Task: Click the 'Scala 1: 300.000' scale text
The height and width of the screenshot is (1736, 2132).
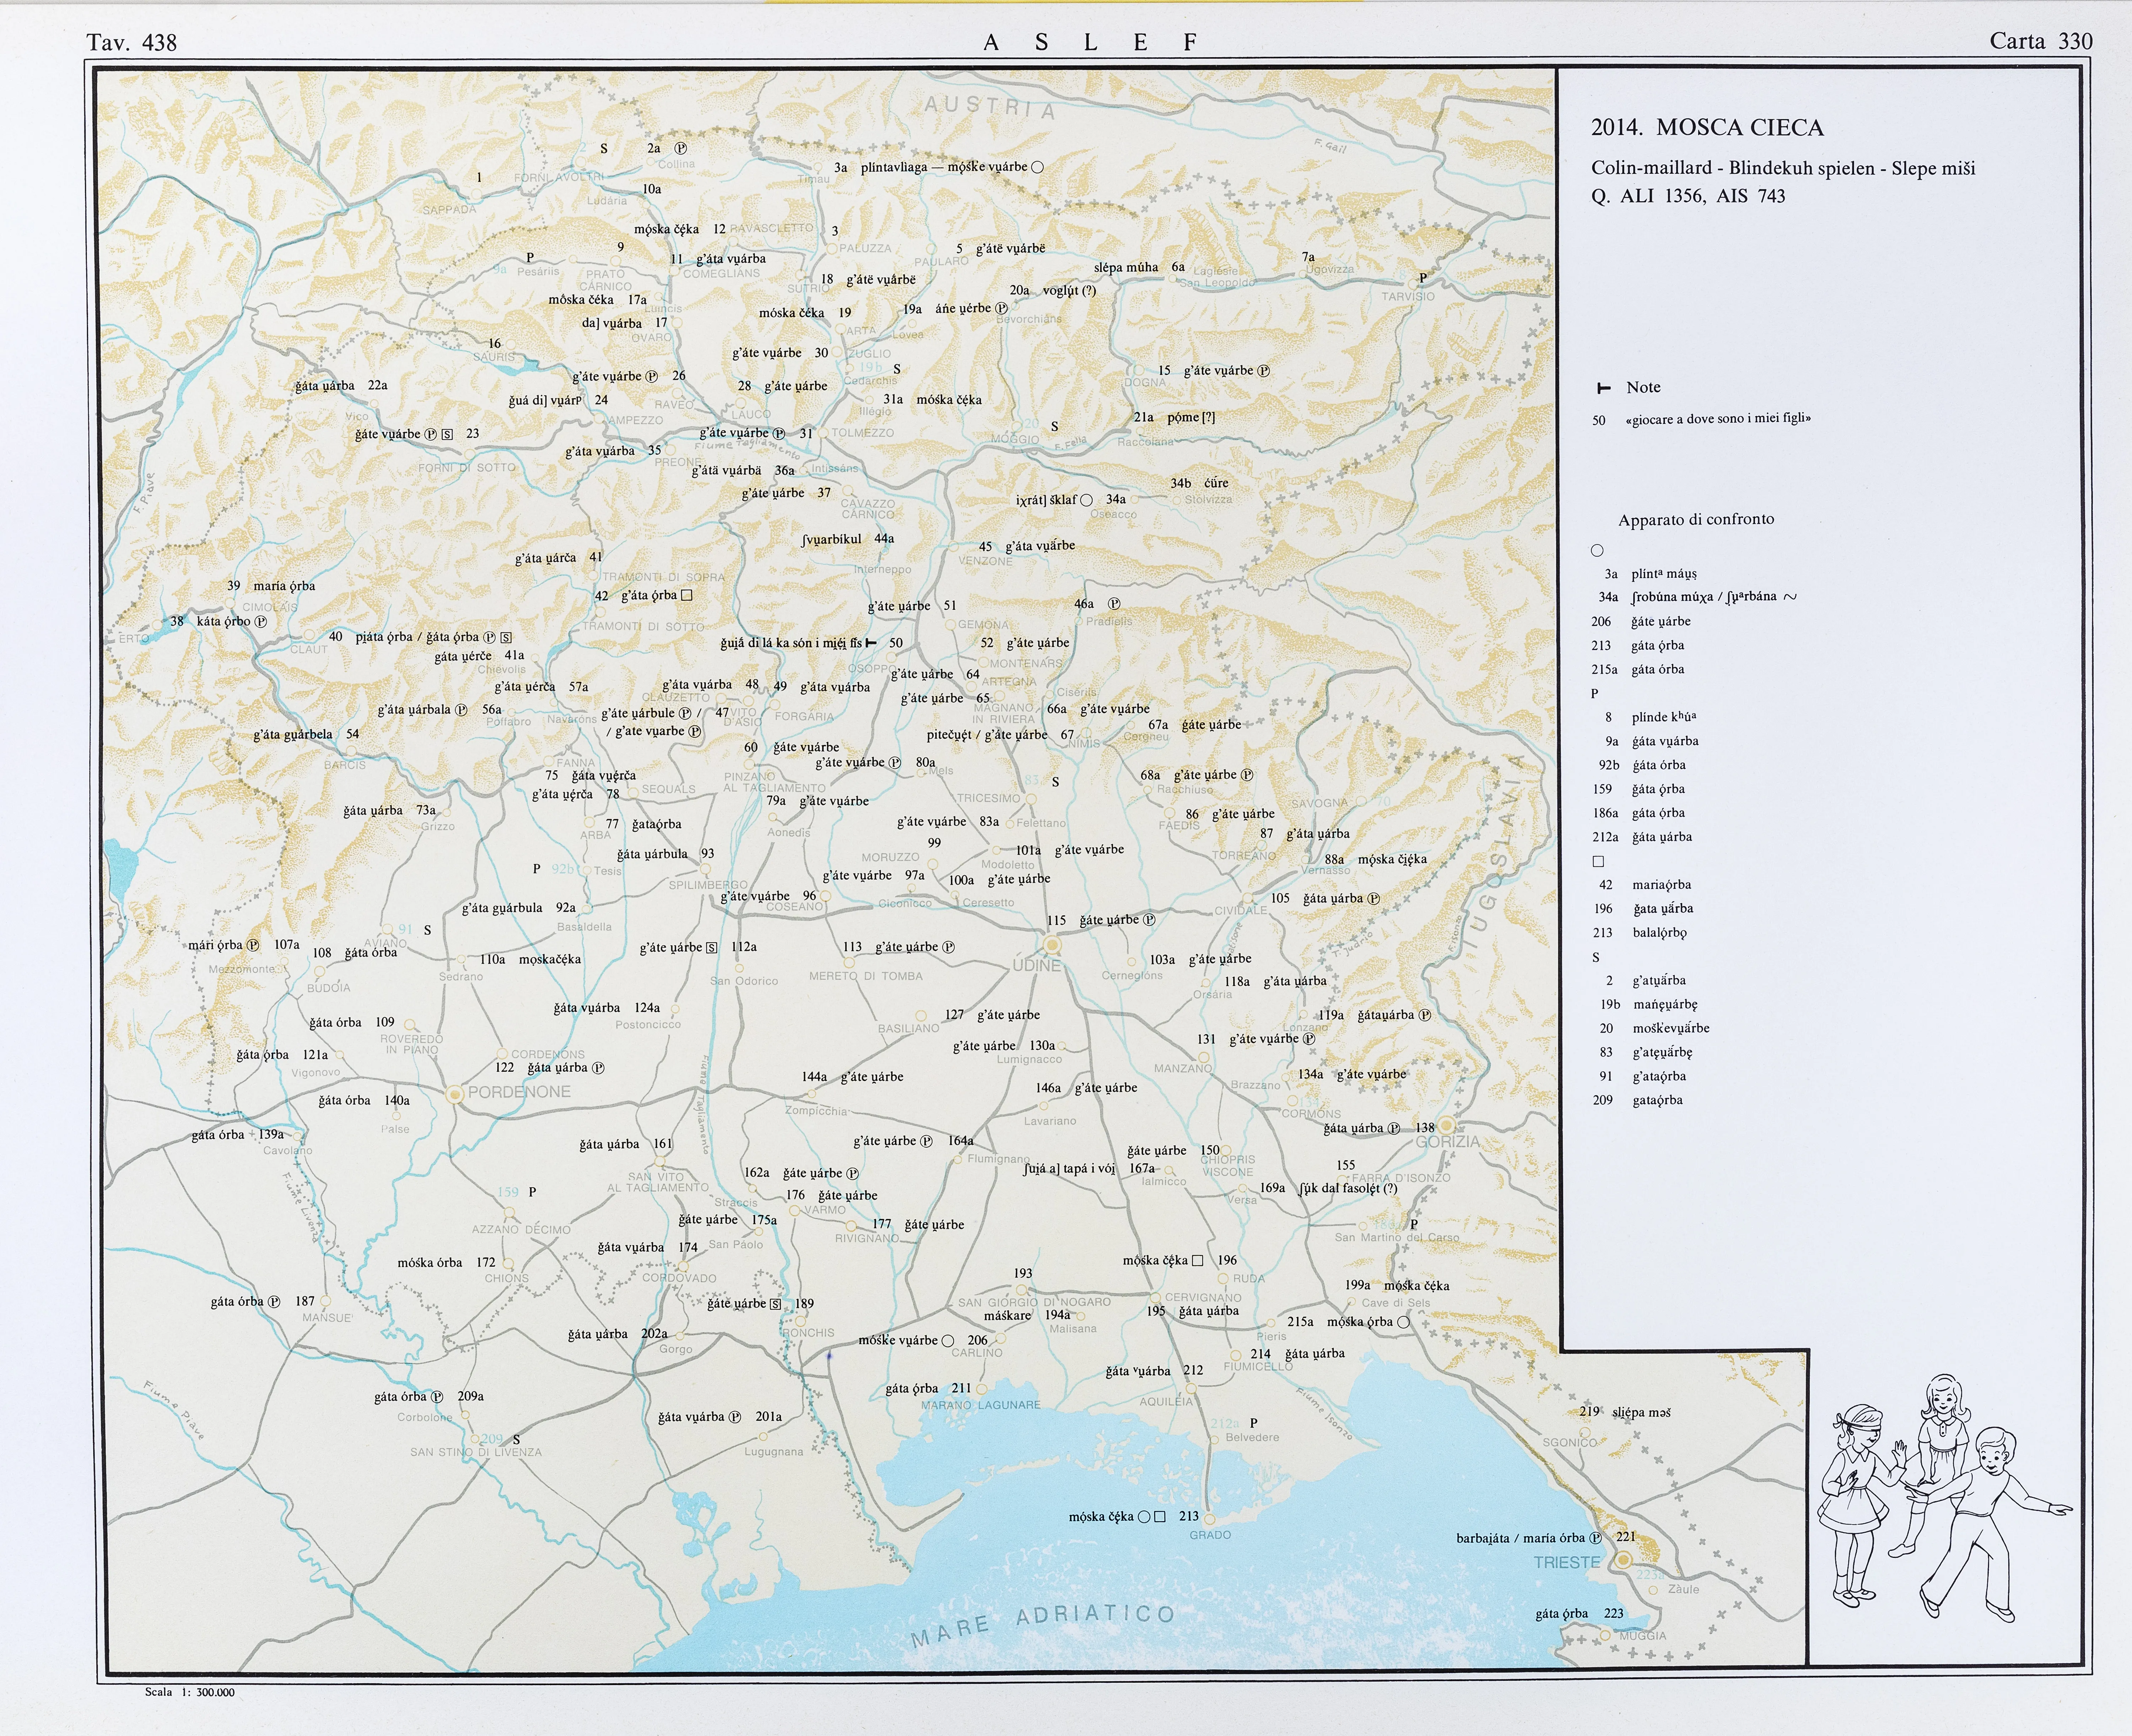Action: pos(190,1692)
